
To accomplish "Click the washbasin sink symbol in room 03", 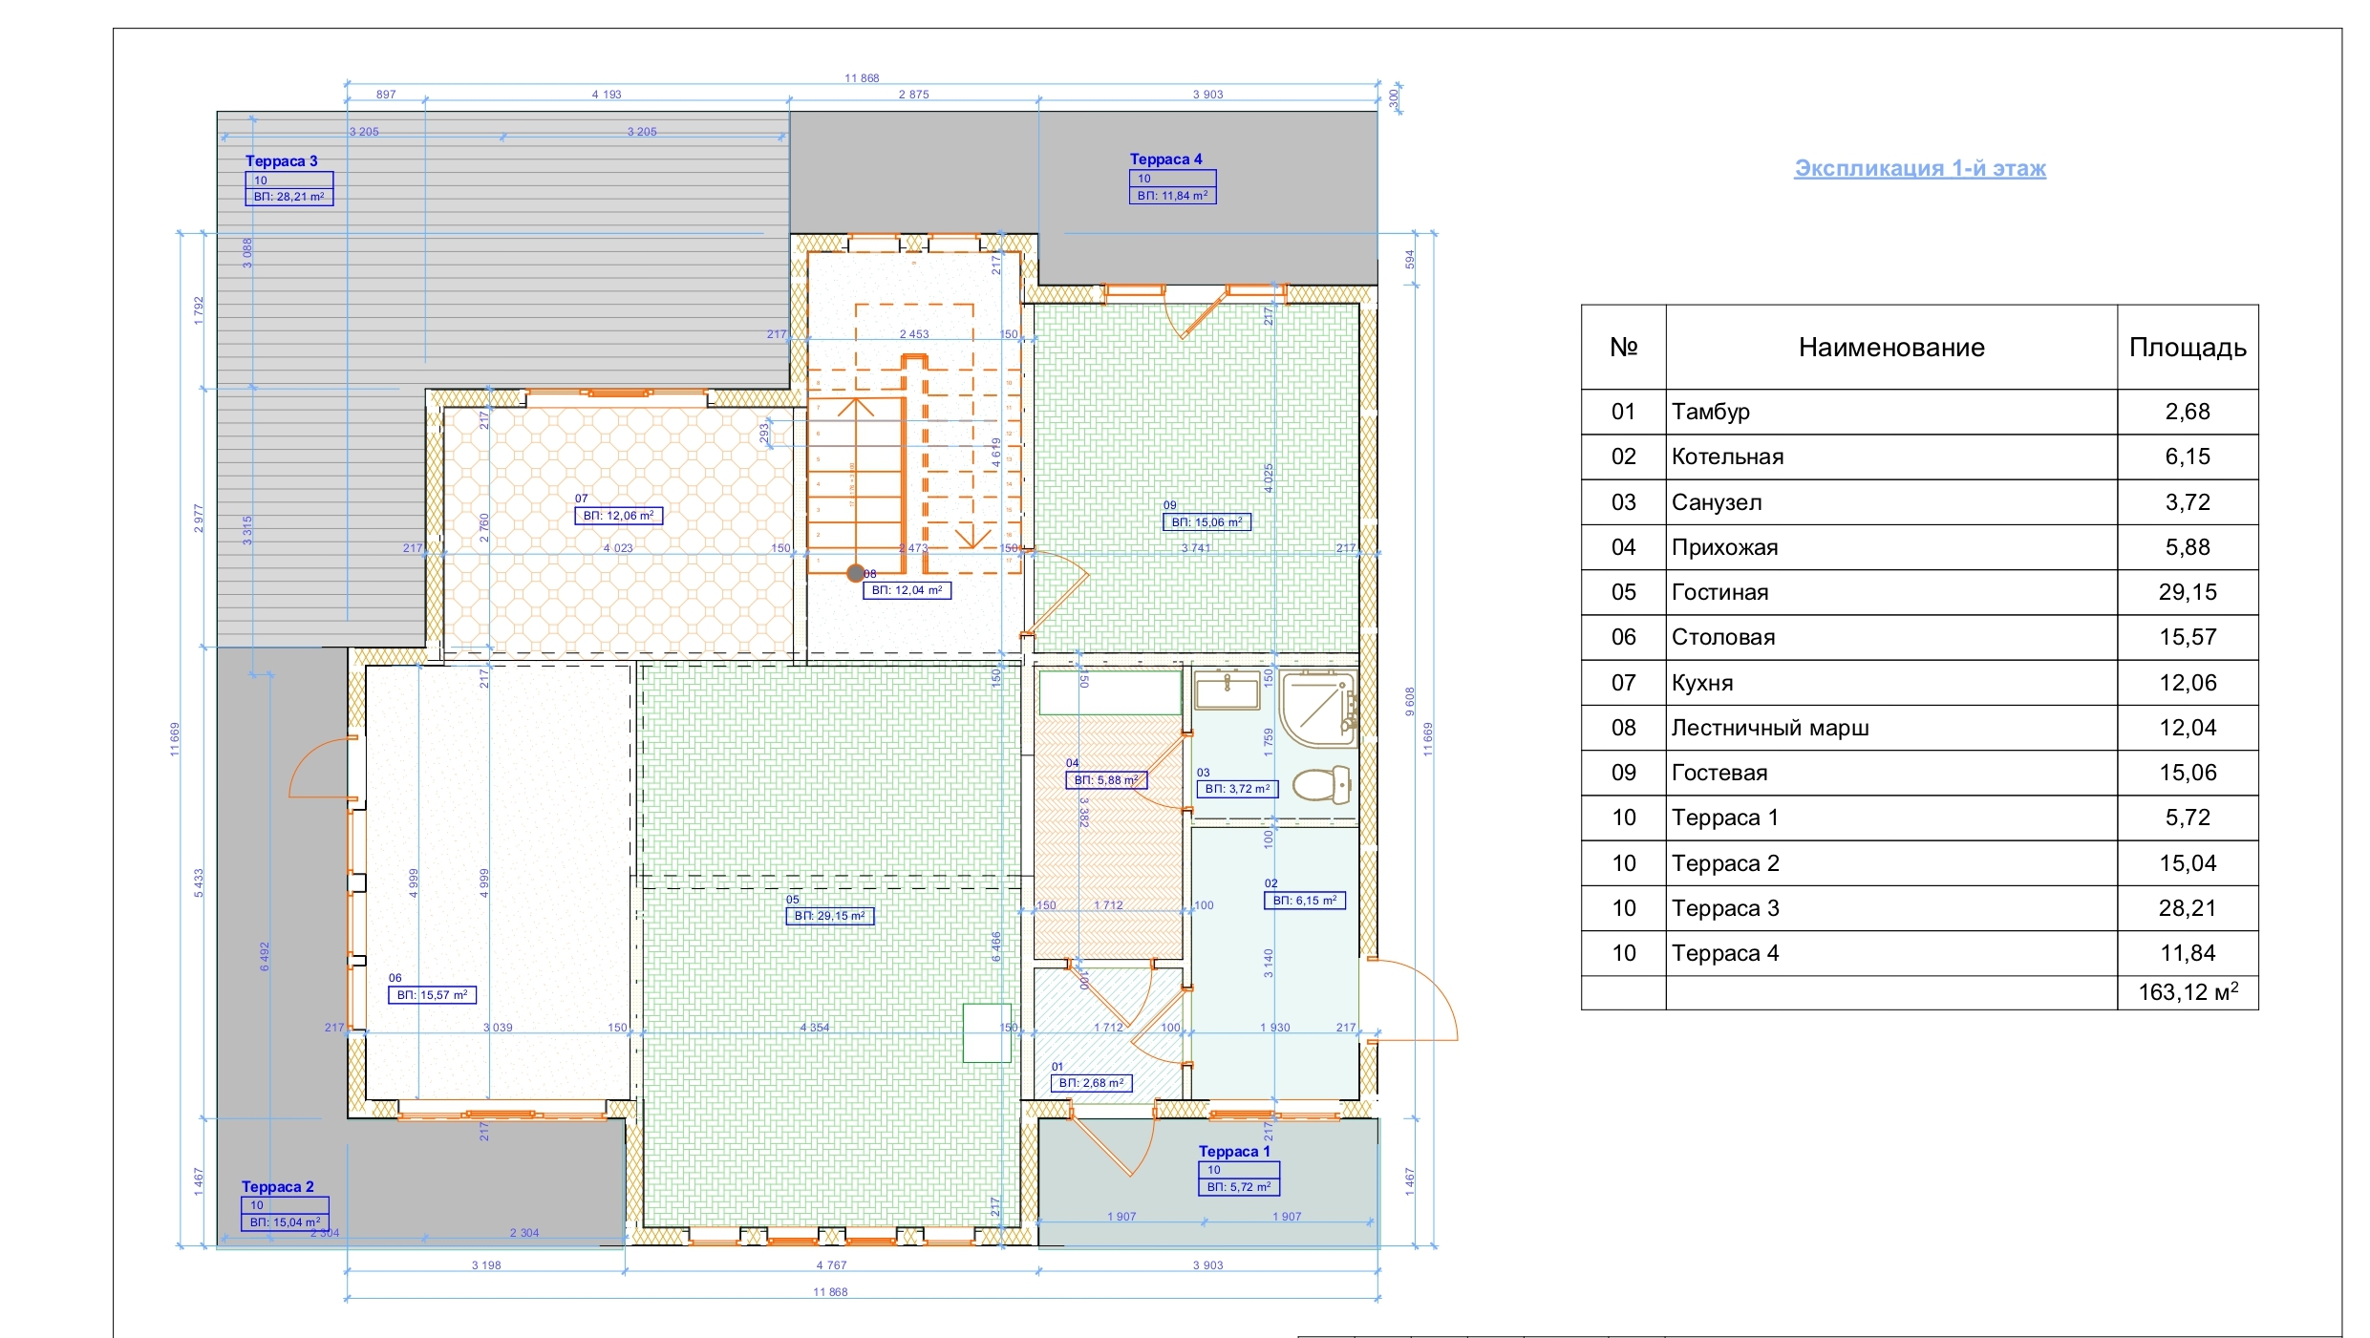I will 1228,690.
